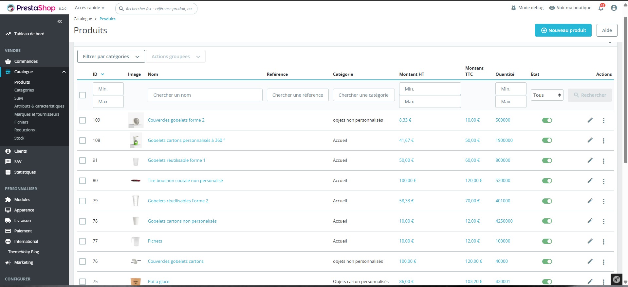Image resolution: width=628 pixels, height=287 pixels.
Task: Open the État 'Tous' select box
Action: point(547,95)
